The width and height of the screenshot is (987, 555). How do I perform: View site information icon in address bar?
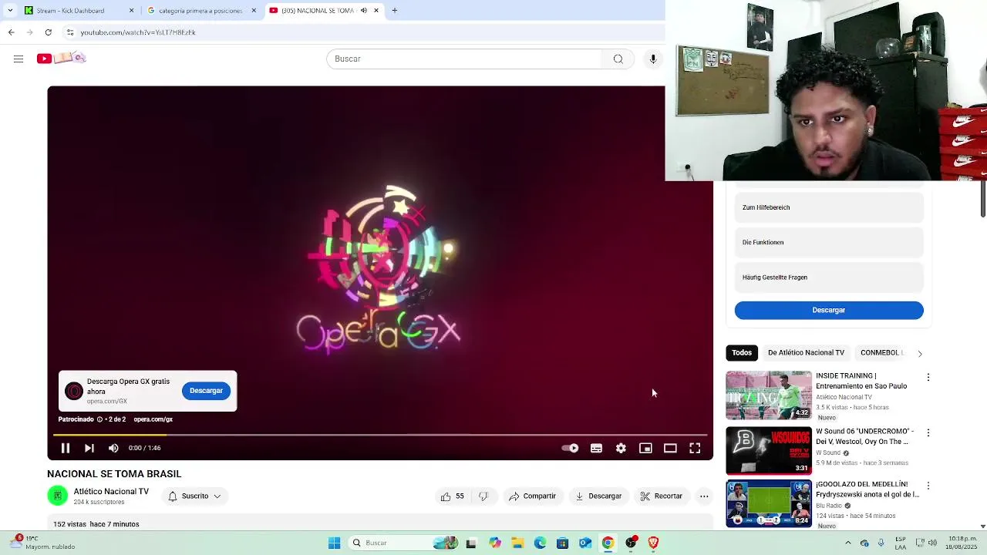(x=69, y=32)
